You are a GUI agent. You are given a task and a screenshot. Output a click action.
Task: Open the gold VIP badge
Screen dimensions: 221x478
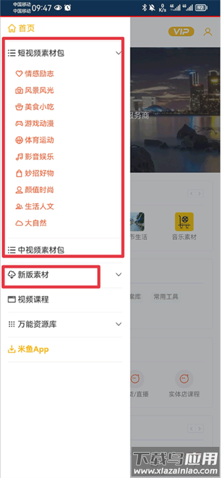click(x=181, y=32)
